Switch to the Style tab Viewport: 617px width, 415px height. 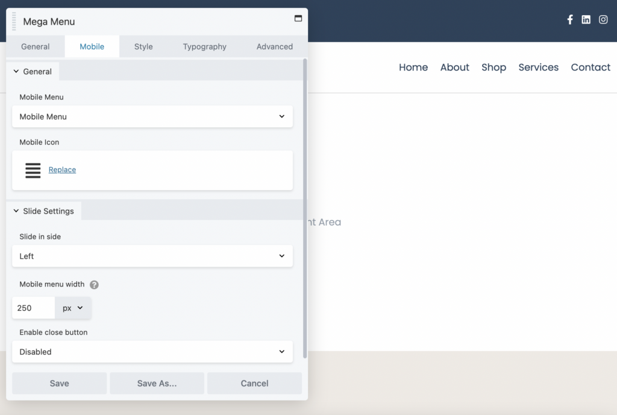[x=143, y=46]
